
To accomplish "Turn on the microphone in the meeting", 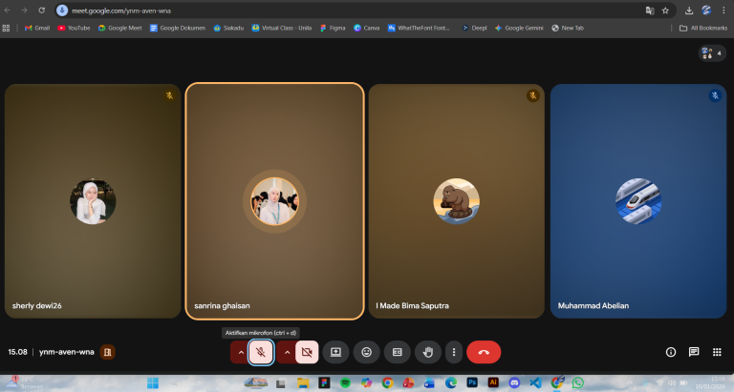I will pos(260,352).
